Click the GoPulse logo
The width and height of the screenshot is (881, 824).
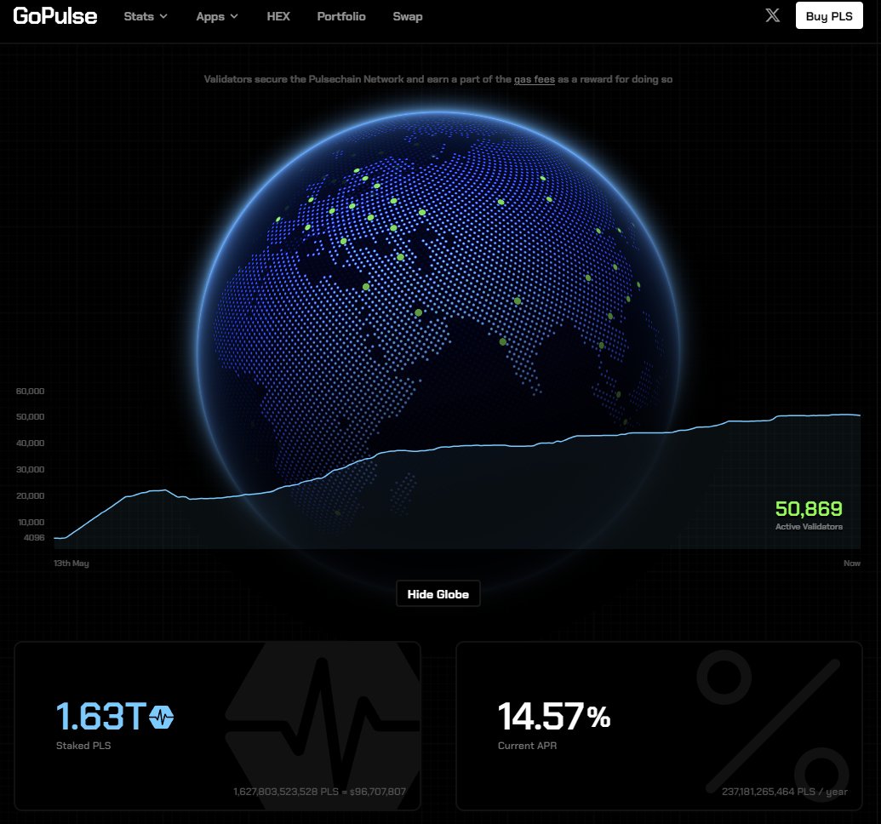pos(55,16)
